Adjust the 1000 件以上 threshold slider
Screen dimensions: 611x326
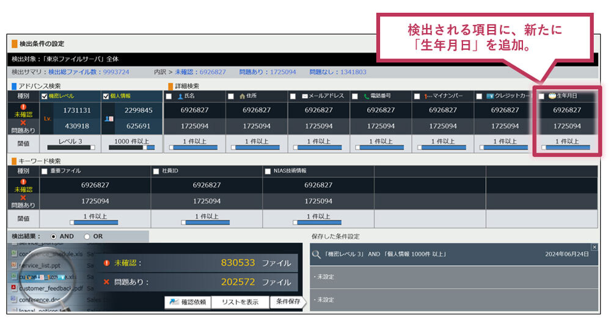point(132,148)
